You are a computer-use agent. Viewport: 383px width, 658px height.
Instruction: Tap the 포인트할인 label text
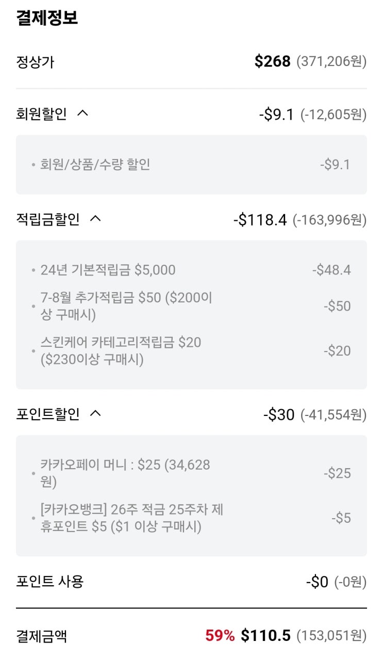48,414
